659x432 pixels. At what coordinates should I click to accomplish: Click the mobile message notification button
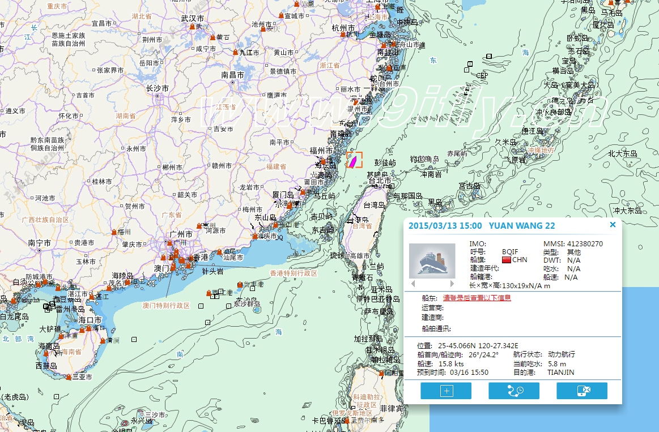tap(581, 391)
